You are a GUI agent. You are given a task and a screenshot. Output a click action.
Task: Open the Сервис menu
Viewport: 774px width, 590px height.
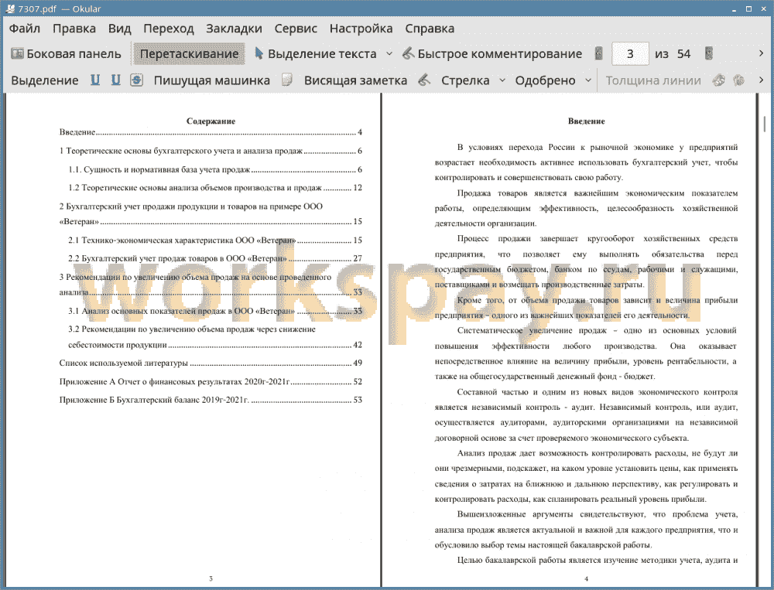296,29
